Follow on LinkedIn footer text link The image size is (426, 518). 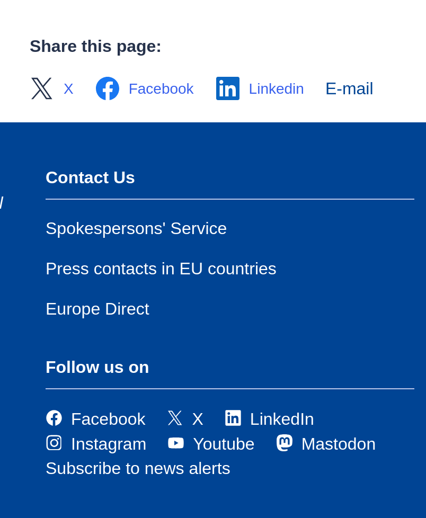coord(282,419)
